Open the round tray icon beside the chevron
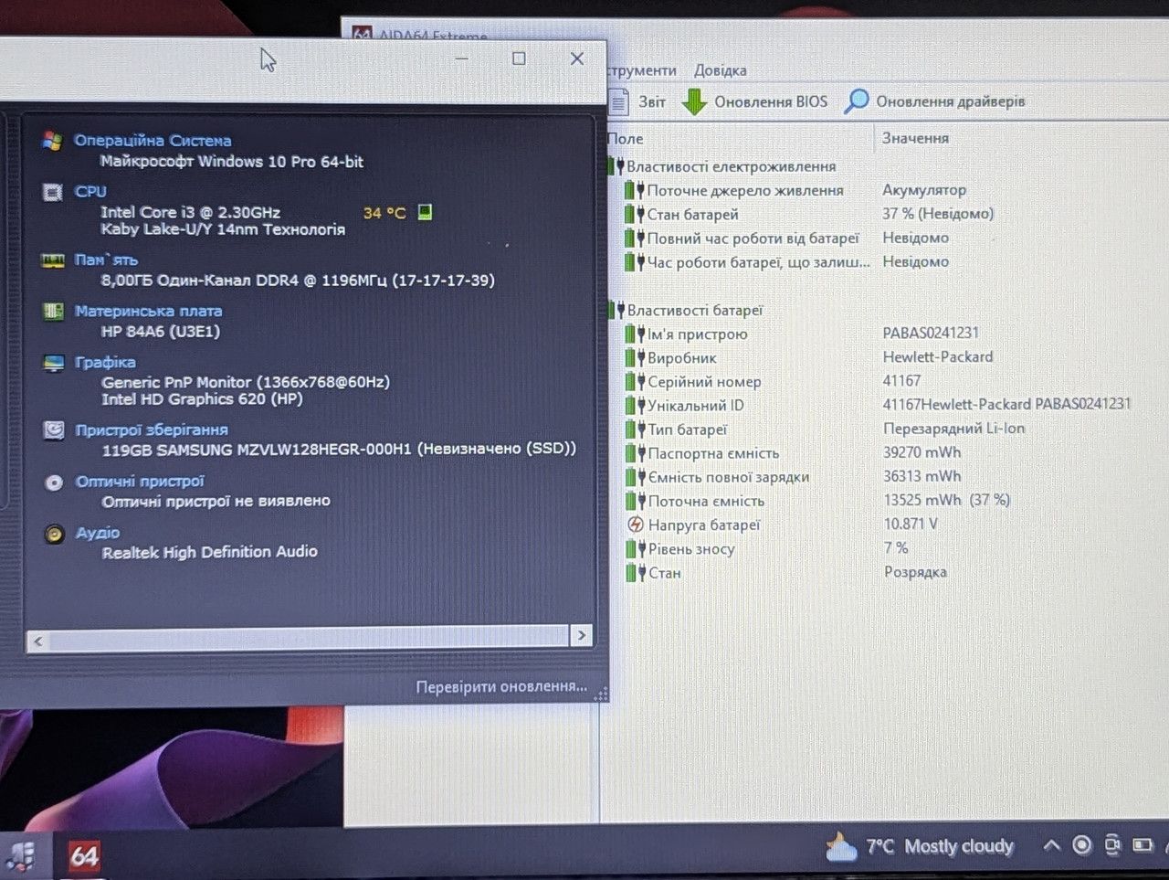The image size is (1169, 880). coord(1081,845)
